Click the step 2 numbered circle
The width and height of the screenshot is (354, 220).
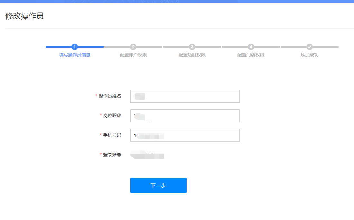point(133,47)
